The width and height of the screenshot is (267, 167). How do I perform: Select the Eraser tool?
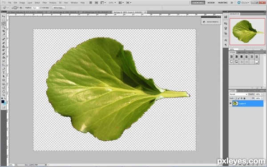tap(4, 54)
